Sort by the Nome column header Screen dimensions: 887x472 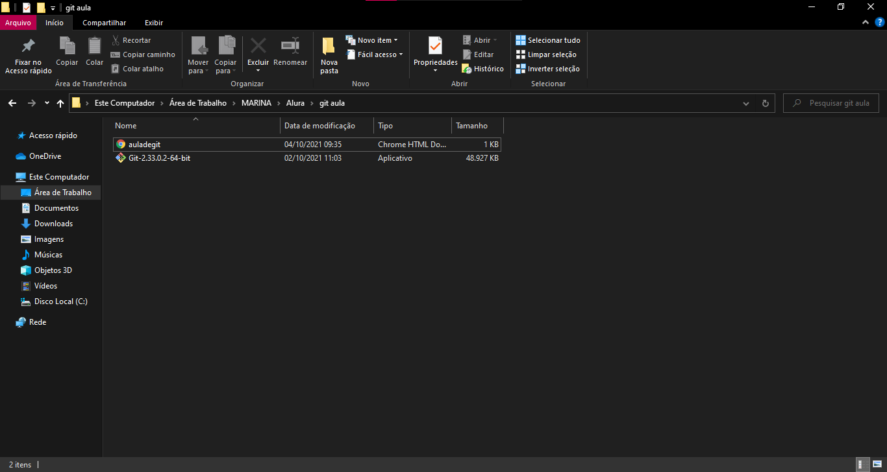[195, 126]
